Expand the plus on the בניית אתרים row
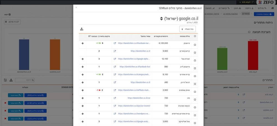The image size is (277, 126). pyautogui.click(x=83, y=75)
